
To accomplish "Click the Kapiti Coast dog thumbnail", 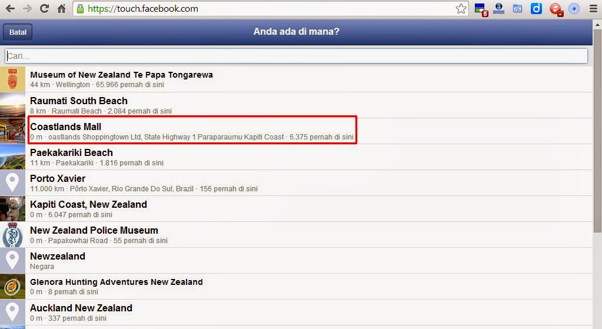I will point(12,209).
